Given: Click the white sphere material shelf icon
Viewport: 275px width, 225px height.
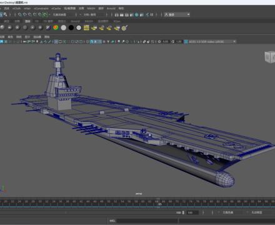Looking at the screenshot, I should tap(64, 27).
